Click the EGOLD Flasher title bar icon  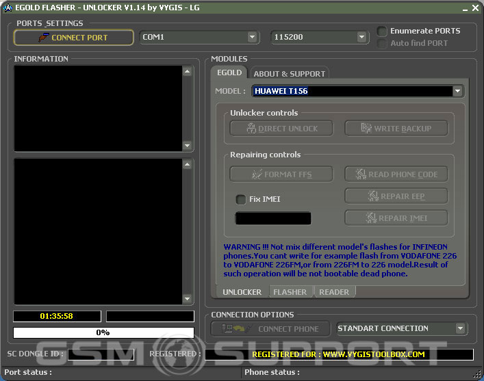point(8,8)
